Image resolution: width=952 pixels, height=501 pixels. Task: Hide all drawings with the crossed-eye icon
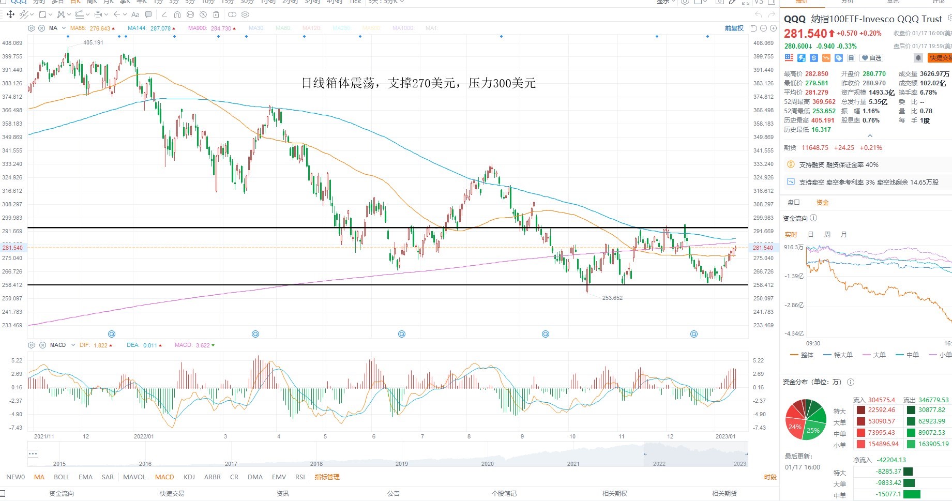[203, 14]
